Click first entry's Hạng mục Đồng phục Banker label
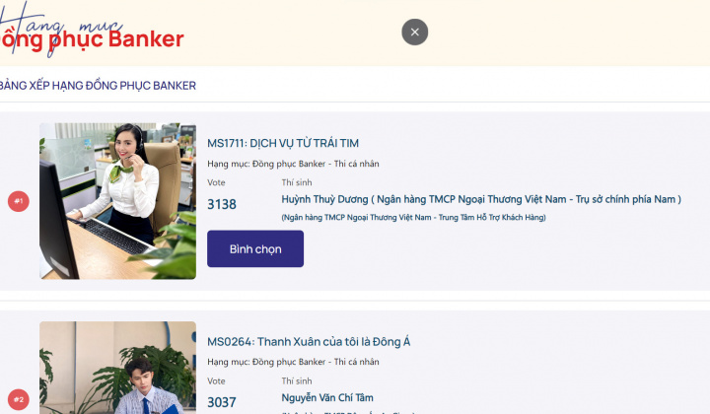710x414 pixels. point(293,164)
